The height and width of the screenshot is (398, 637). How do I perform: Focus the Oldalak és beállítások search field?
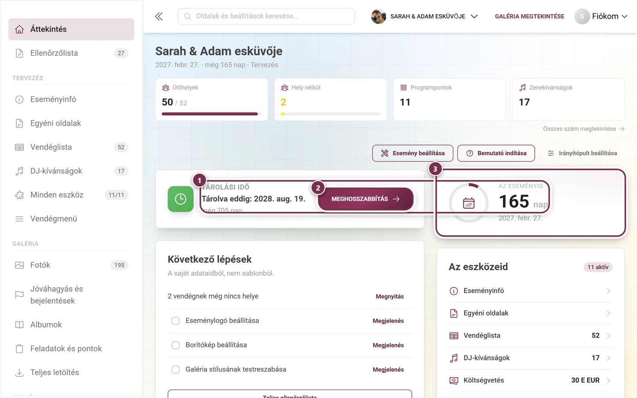click(266, 16)
